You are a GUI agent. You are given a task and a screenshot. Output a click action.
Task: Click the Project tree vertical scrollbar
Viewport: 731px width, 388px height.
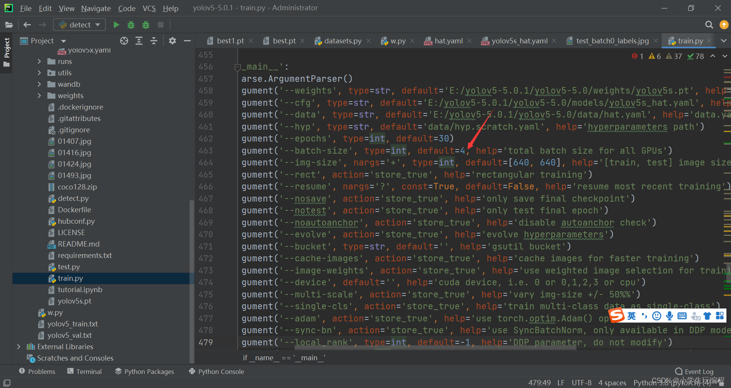[192, 281]
